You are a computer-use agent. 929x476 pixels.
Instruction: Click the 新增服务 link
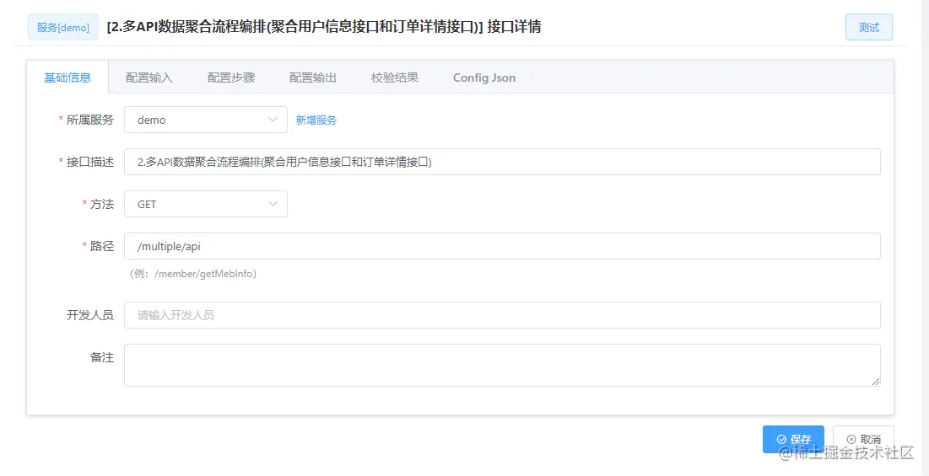316,120
